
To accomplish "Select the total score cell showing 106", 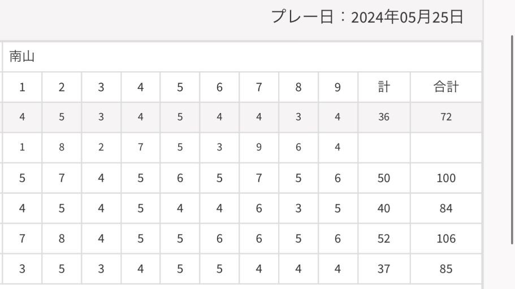I will (x=445, y=239).
